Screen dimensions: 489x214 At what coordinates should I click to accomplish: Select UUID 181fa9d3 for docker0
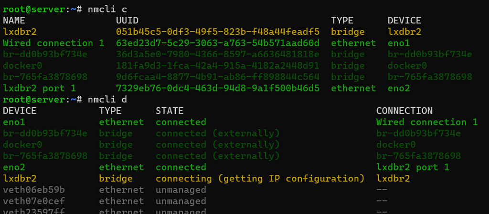218,66
